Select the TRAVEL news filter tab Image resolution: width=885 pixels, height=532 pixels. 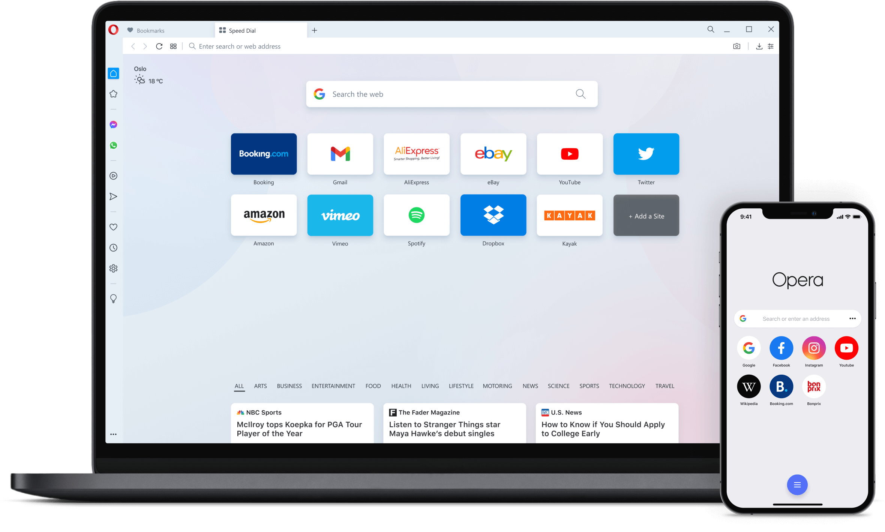[665, 386]
